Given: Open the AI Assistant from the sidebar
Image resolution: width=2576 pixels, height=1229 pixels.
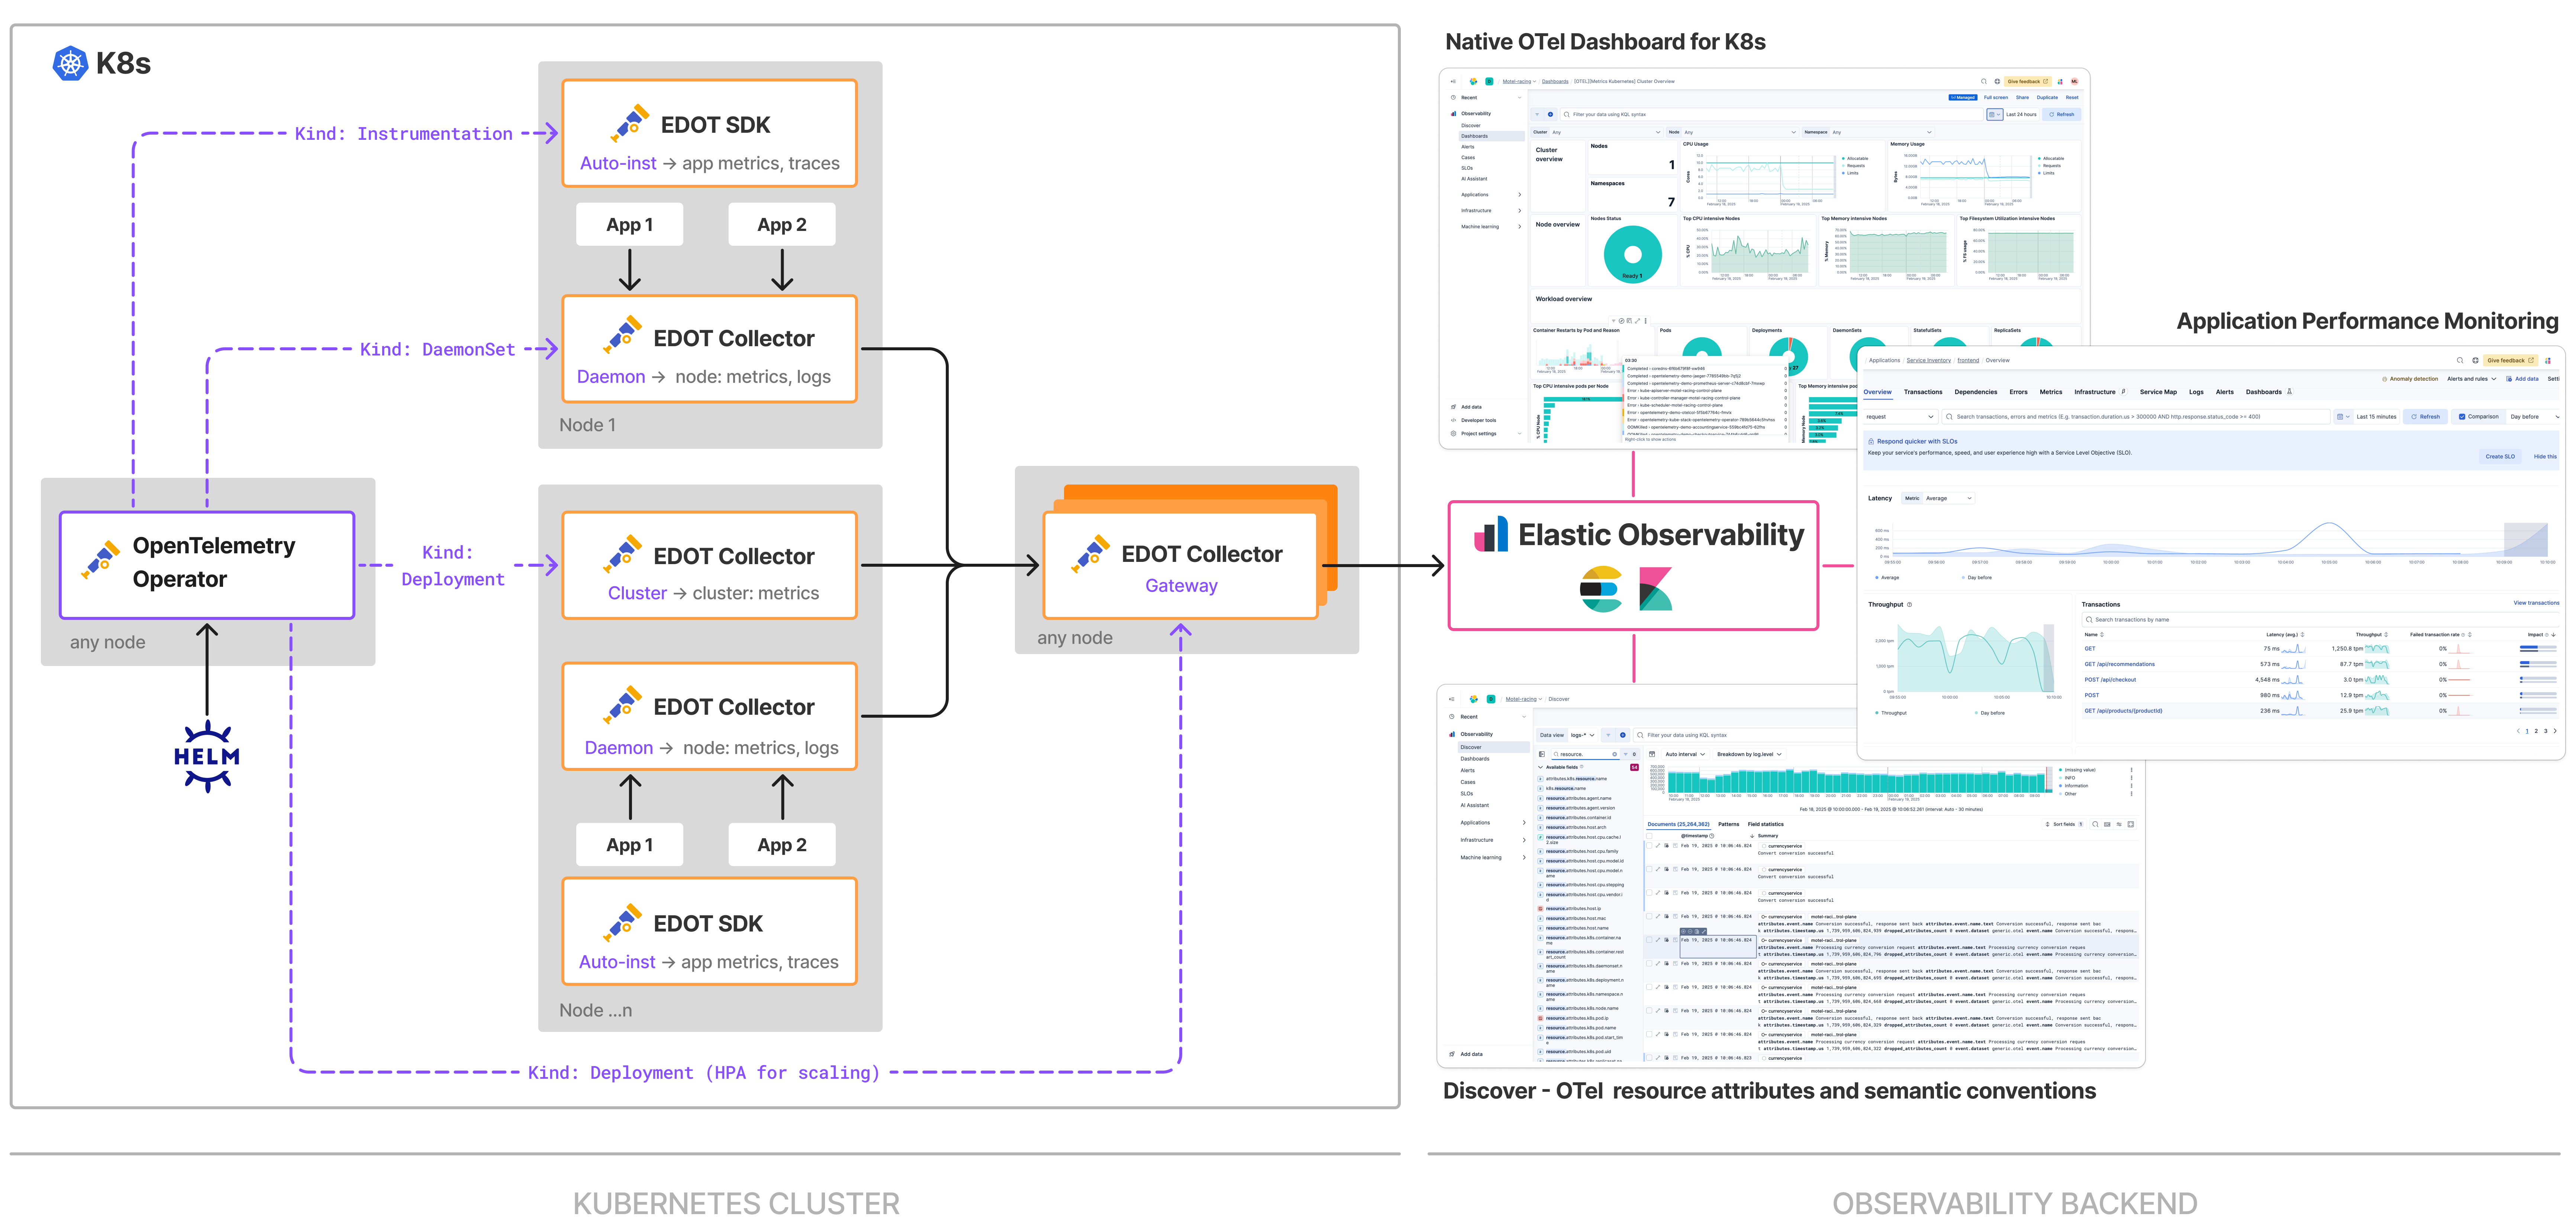Looking at the screenshot, I should click(1474, 179).
